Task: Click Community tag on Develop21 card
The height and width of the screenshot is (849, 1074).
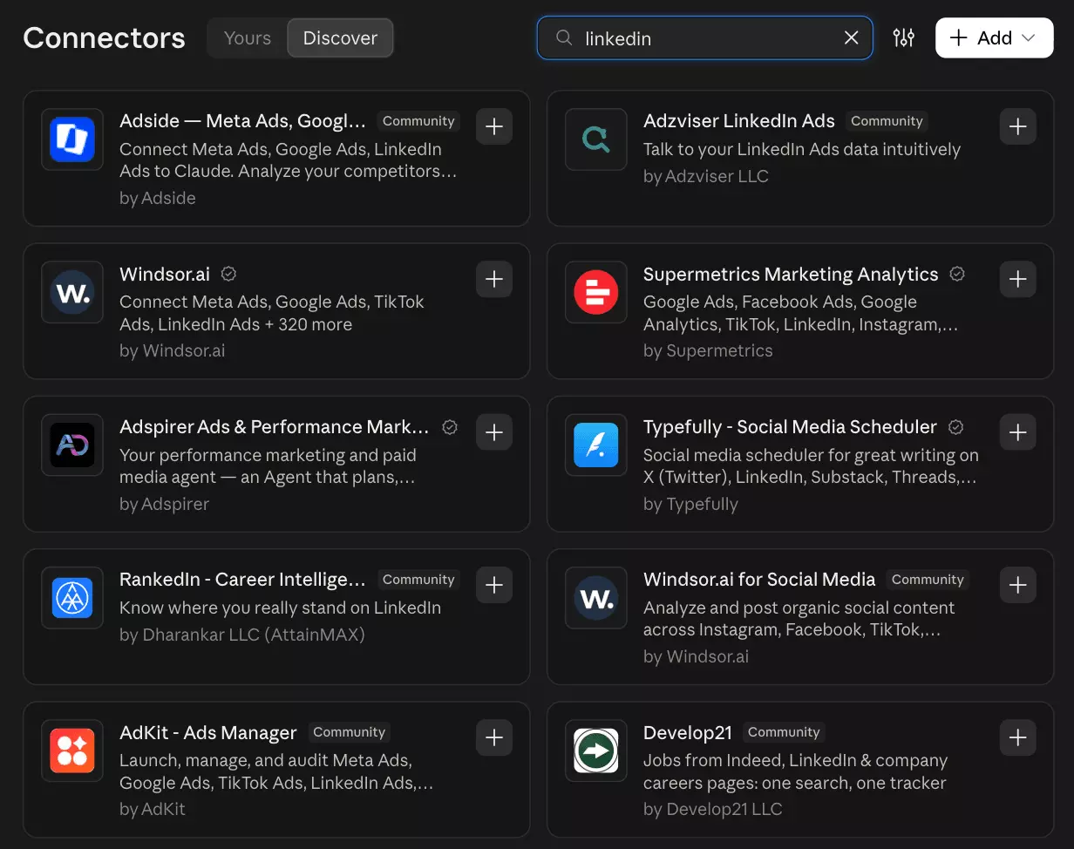Action: tap(784, 732)
